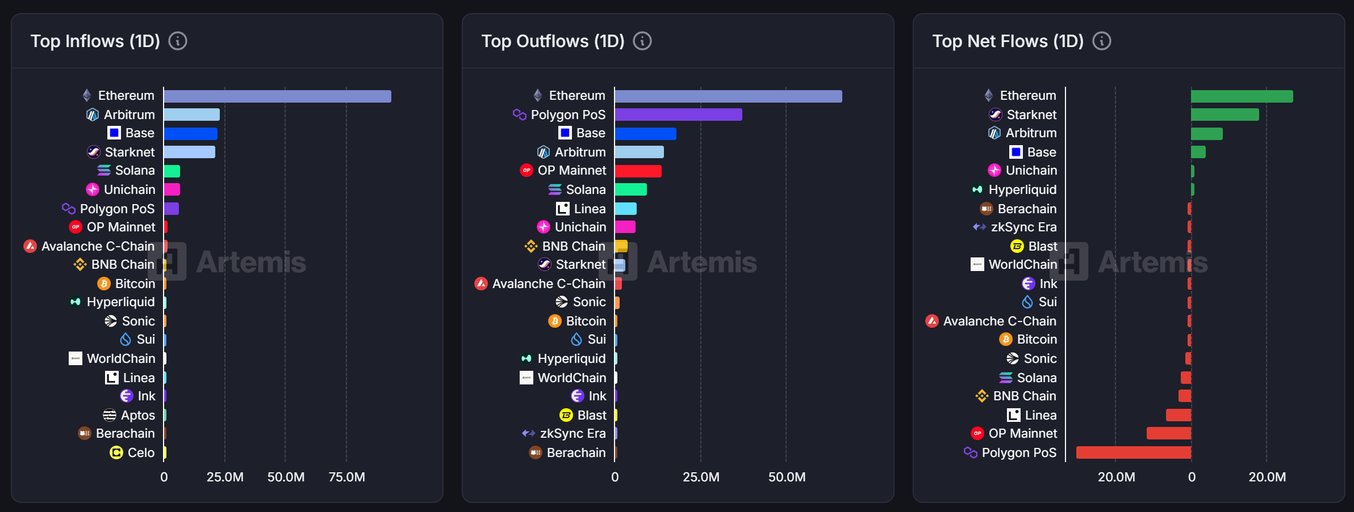Click zkSync Era logo in Top Outflows chart
Image resolution: width=1354 pixels, height=512 pixels.
[529, 433]
